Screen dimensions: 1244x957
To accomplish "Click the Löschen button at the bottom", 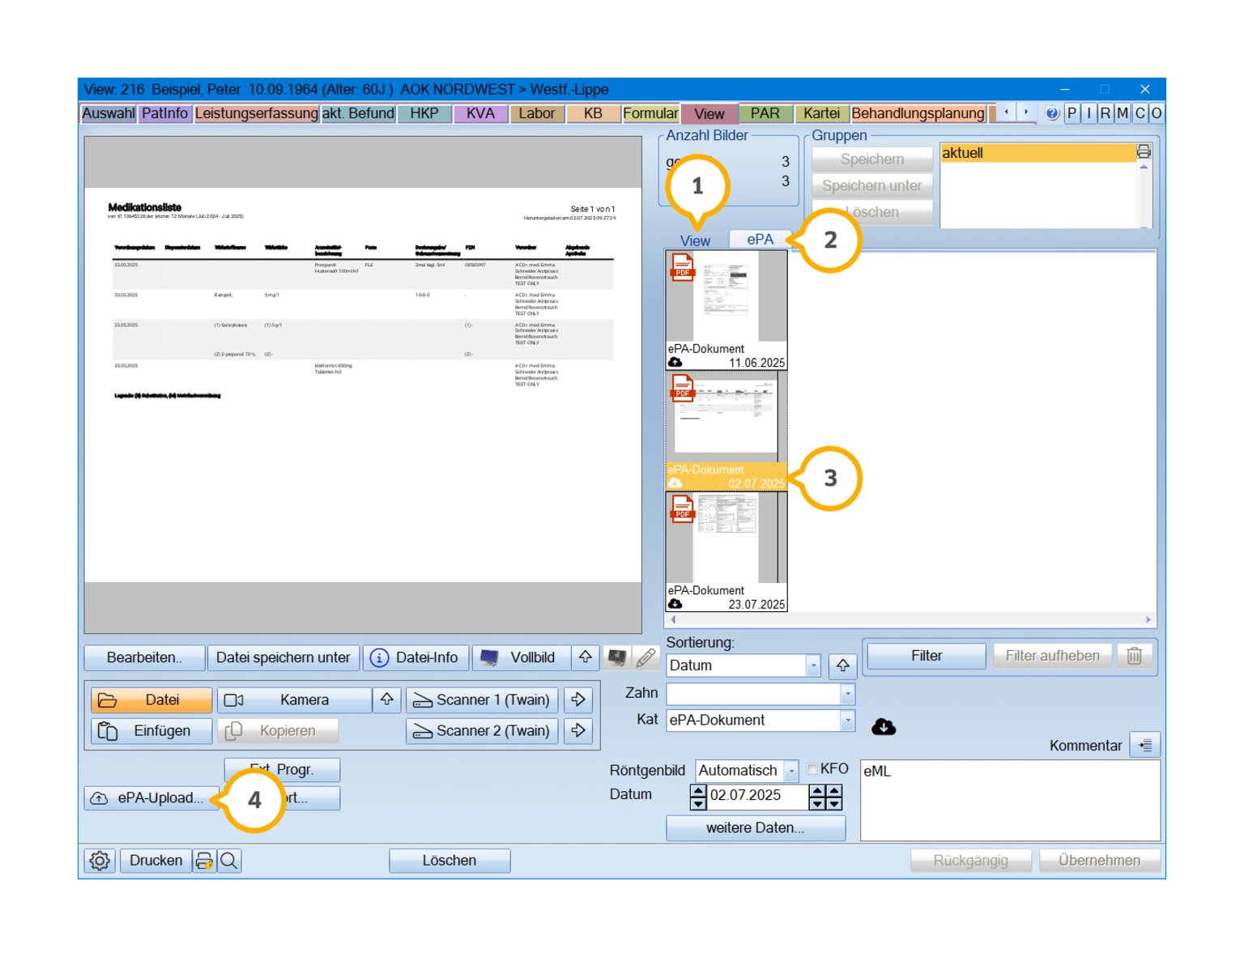I will 449,860.
